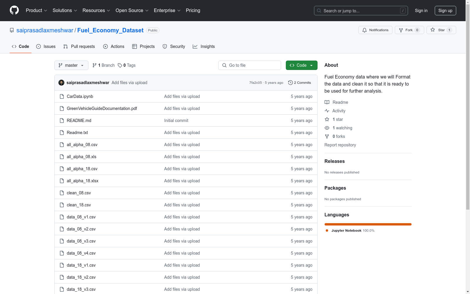Click the GitHub logo icon
Screen dimensions: 470x294
[x=14, y=10]
